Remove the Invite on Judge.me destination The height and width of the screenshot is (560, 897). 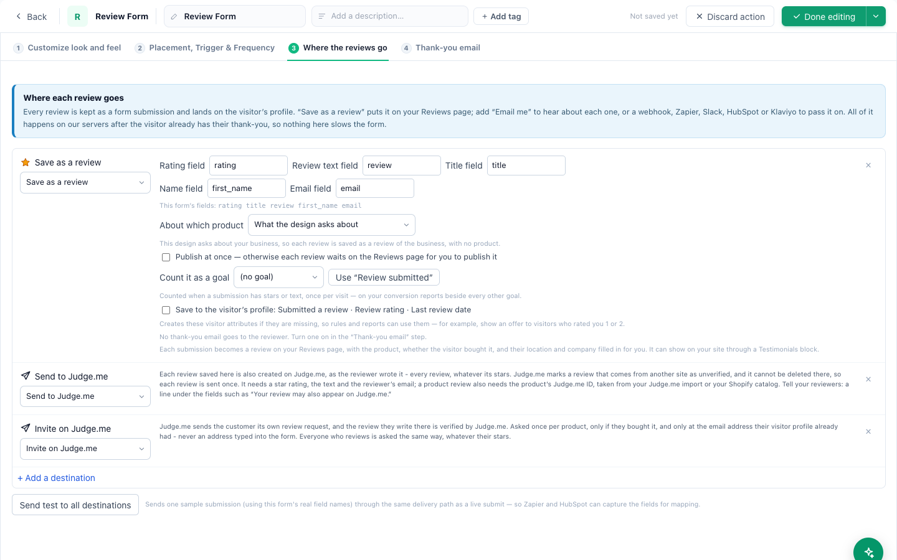point(868,432)
